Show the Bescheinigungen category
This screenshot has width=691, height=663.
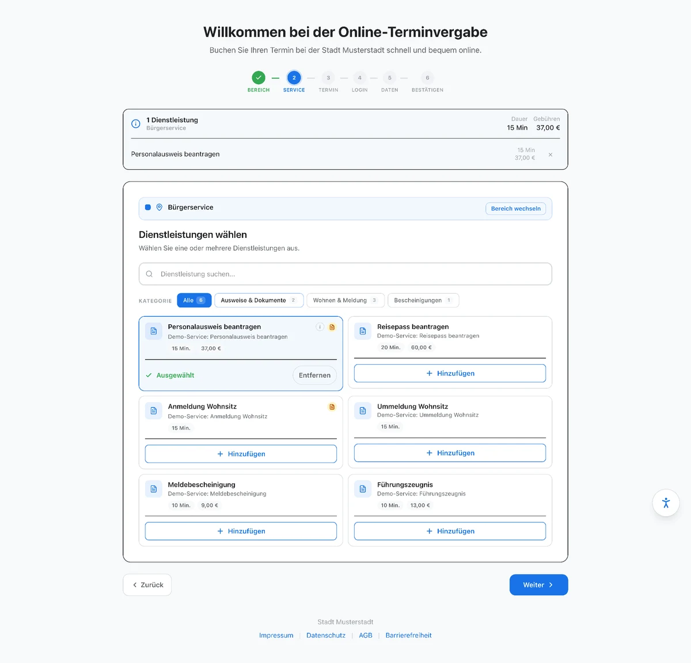coord(423,300)
